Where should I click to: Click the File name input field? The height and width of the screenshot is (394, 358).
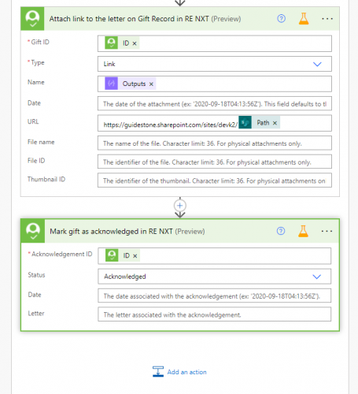point(215,143)
